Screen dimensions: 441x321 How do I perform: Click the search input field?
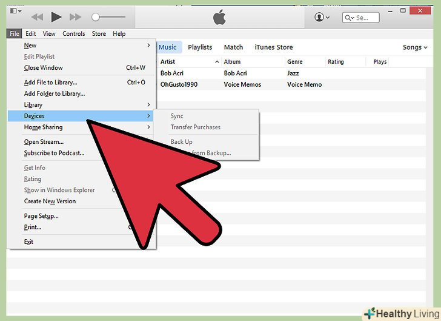pos(361,18)
